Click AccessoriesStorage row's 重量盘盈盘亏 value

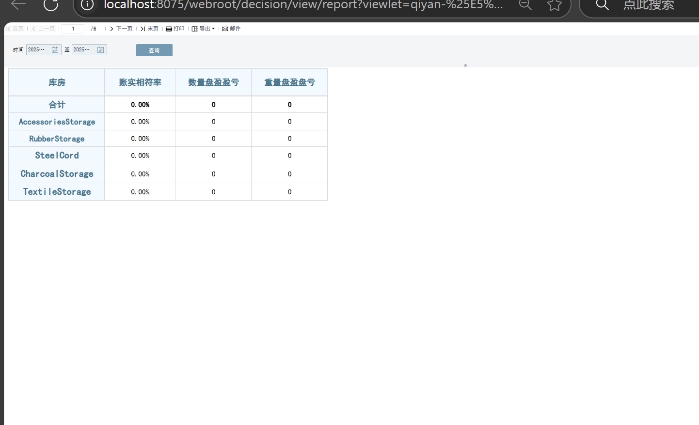coord(289,122)
